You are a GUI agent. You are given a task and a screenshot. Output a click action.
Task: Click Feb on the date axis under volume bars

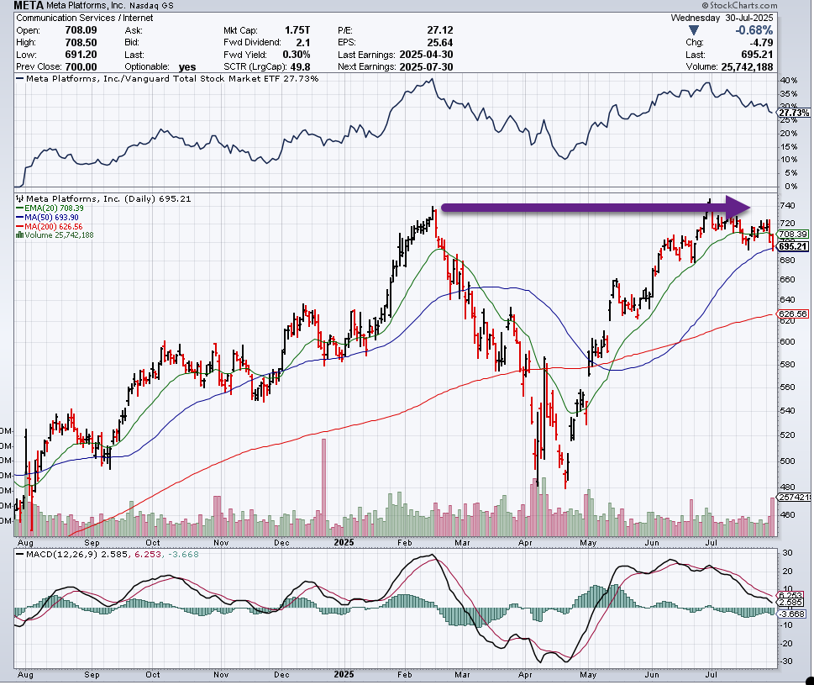[x=404, y=543]
